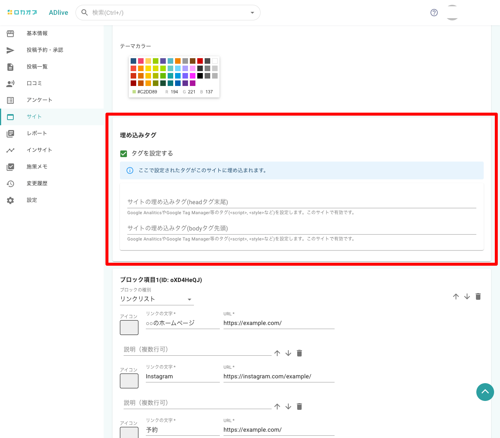
Task: Click the help question mark icon
Action: pos(434,13)
